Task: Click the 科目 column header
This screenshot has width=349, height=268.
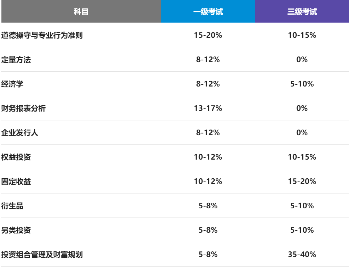Action: pyautogui.click(x=81, y=12)
